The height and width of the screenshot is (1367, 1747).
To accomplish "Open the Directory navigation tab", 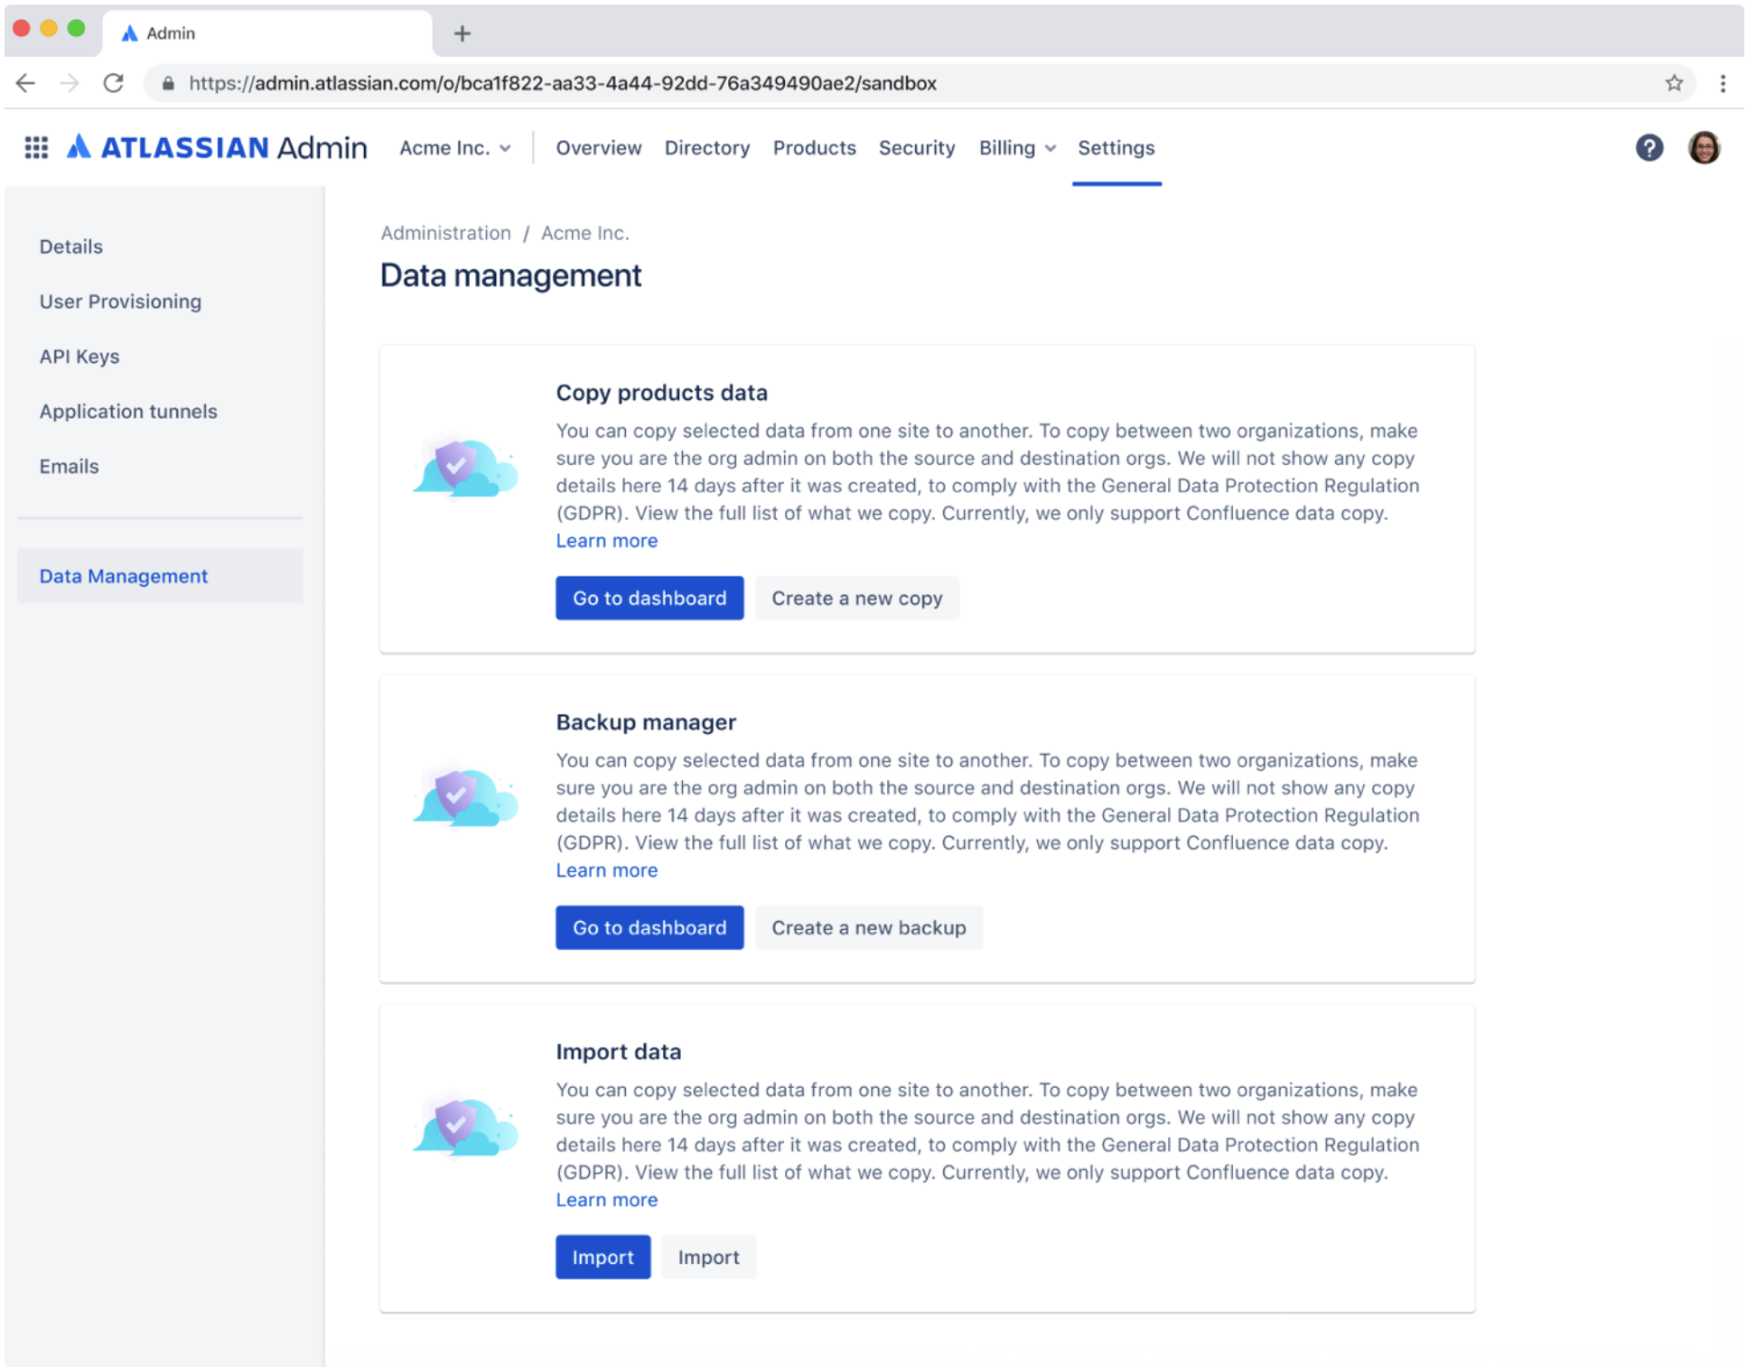I will [706, 147].
